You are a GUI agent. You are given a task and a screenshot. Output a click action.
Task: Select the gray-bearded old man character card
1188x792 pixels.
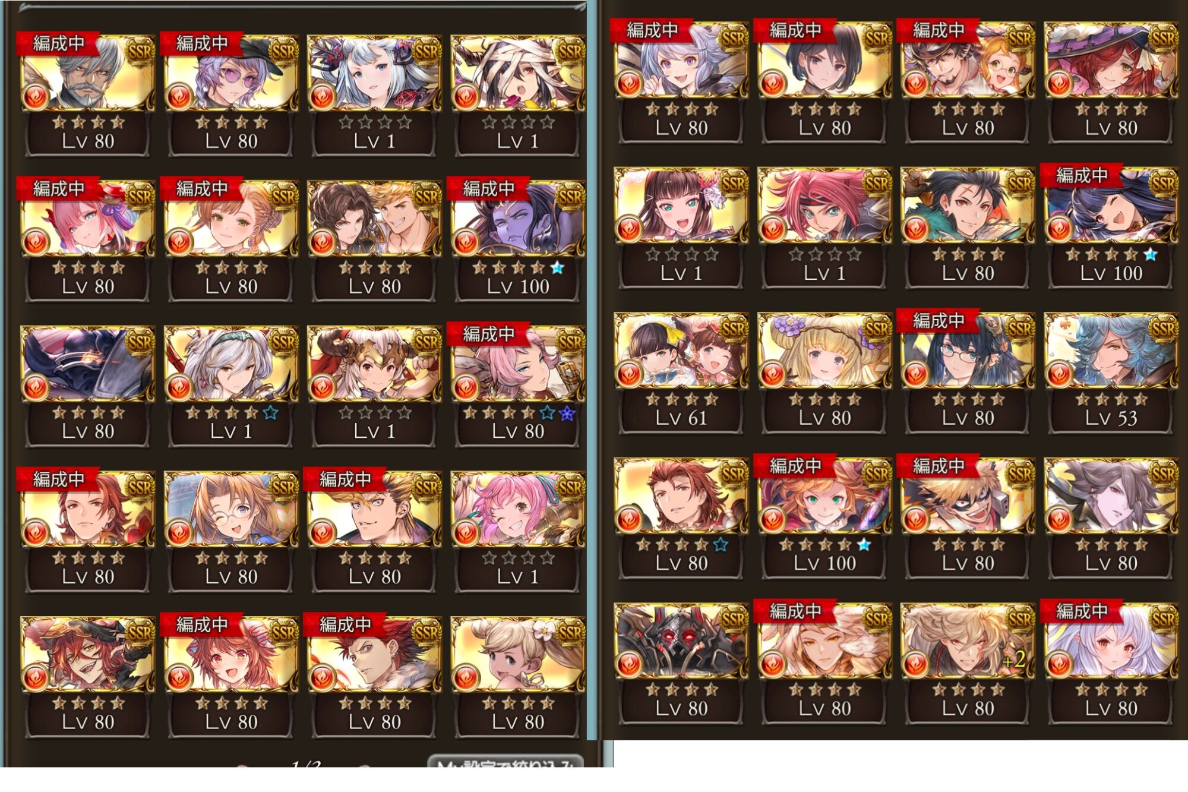[x=88, y=95]
